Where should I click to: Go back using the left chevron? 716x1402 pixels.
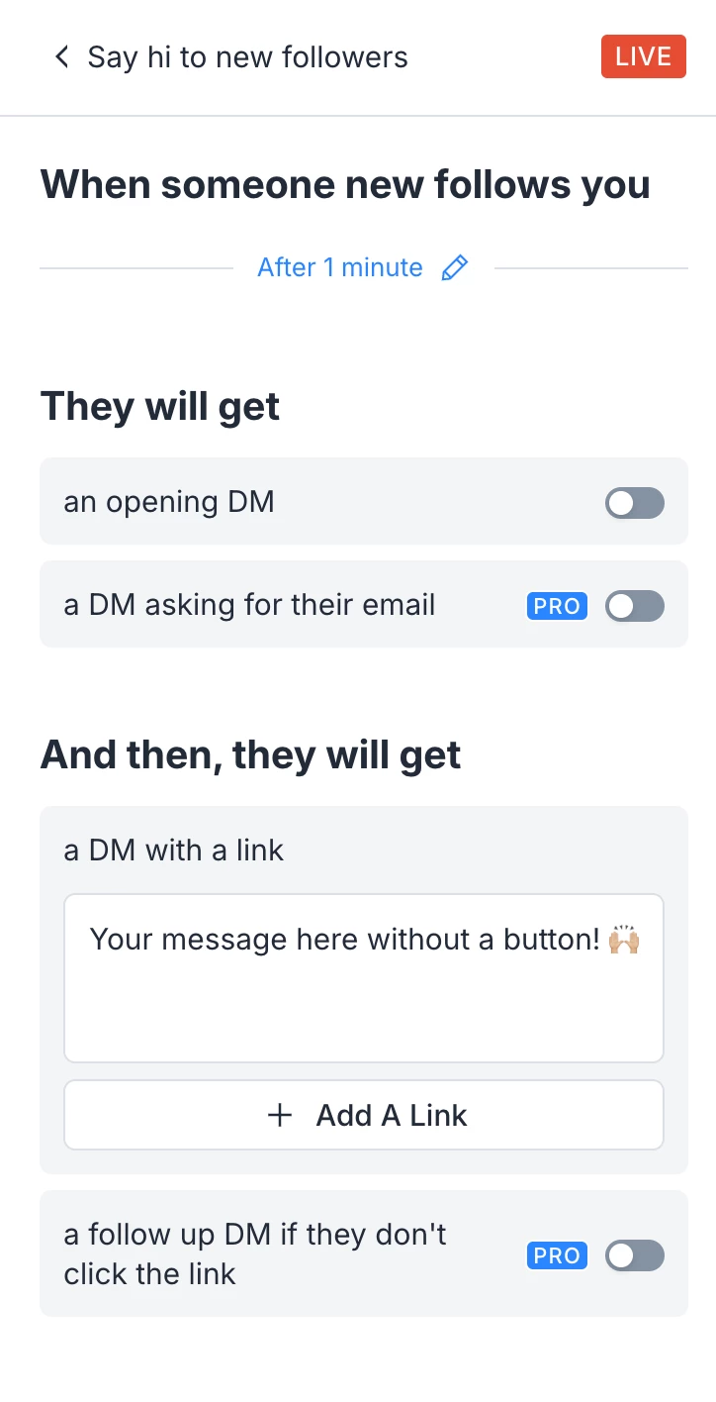(x=62, y=57)
